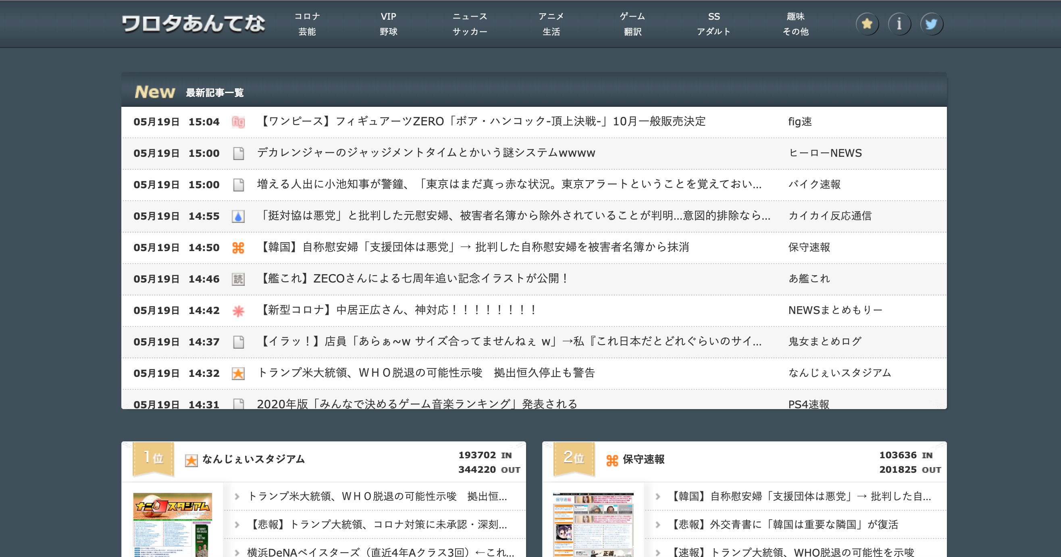Visit なんじぇいスタジアム source in latest list

tap(839, 372)
